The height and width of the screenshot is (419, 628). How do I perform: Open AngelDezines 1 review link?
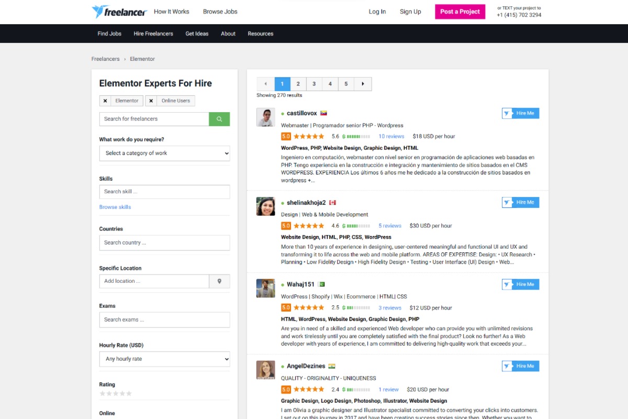388,390
